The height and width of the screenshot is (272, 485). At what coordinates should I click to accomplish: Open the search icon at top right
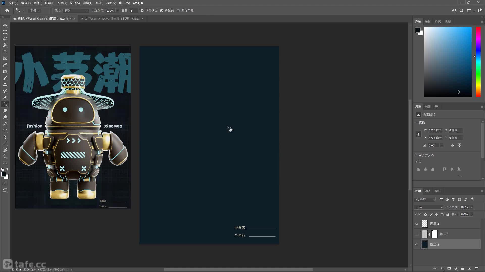tap(462, 11)
